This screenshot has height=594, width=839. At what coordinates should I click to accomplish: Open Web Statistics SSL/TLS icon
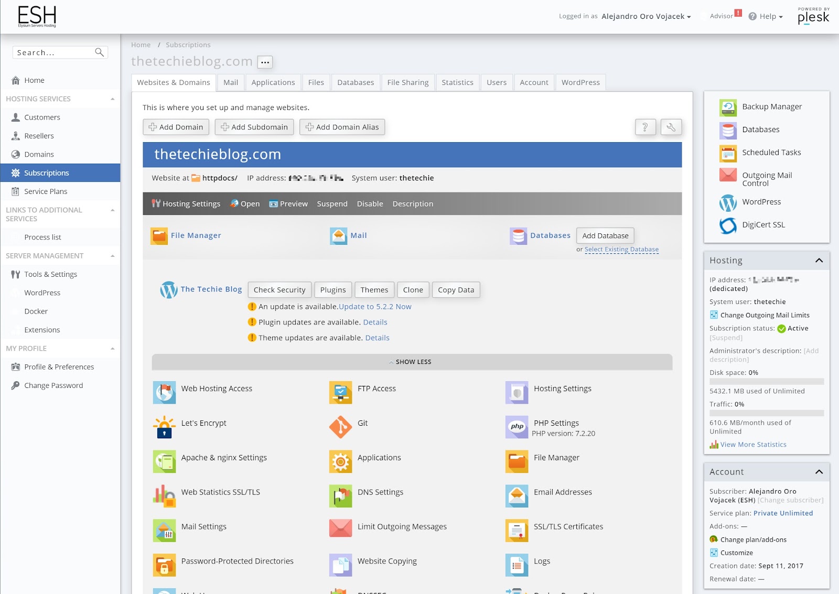(164, 496)
